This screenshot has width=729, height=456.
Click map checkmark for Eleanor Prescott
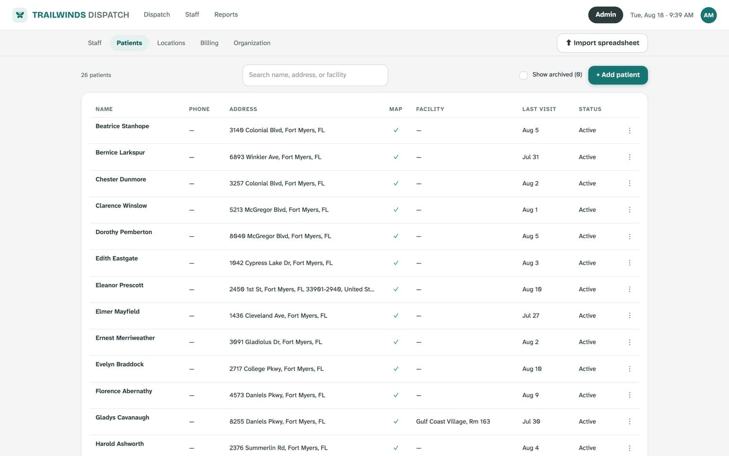396,289
